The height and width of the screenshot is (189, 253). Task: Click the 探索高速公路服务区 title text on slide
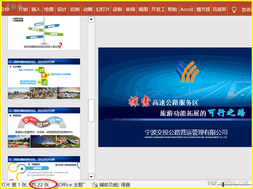pos(163,101)
